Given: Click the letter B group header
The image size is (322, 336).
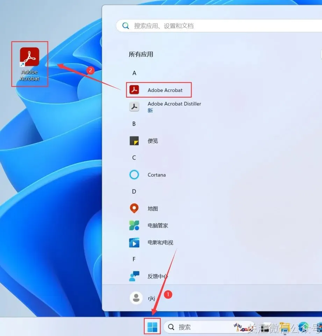Looking at the screenshot, I should tap(134, 124).
